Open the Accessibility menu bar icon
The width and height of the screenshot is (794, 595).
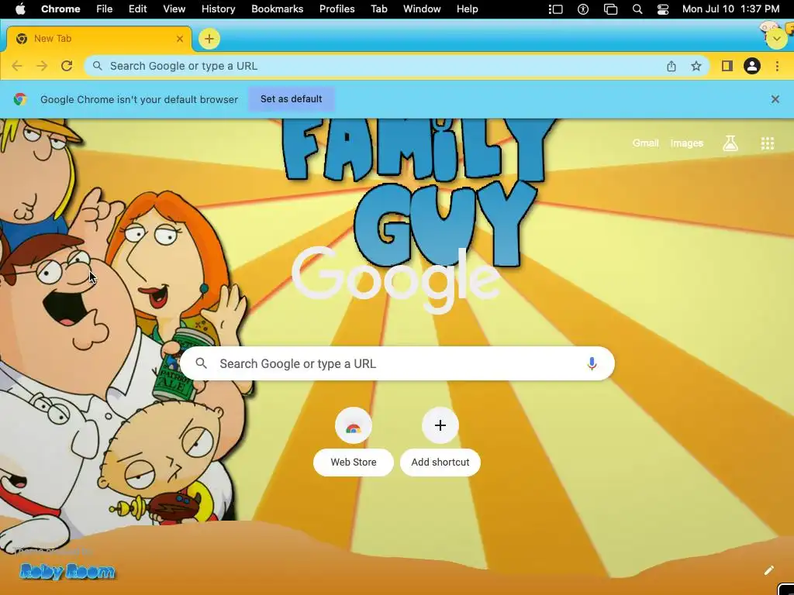point(583,9)
